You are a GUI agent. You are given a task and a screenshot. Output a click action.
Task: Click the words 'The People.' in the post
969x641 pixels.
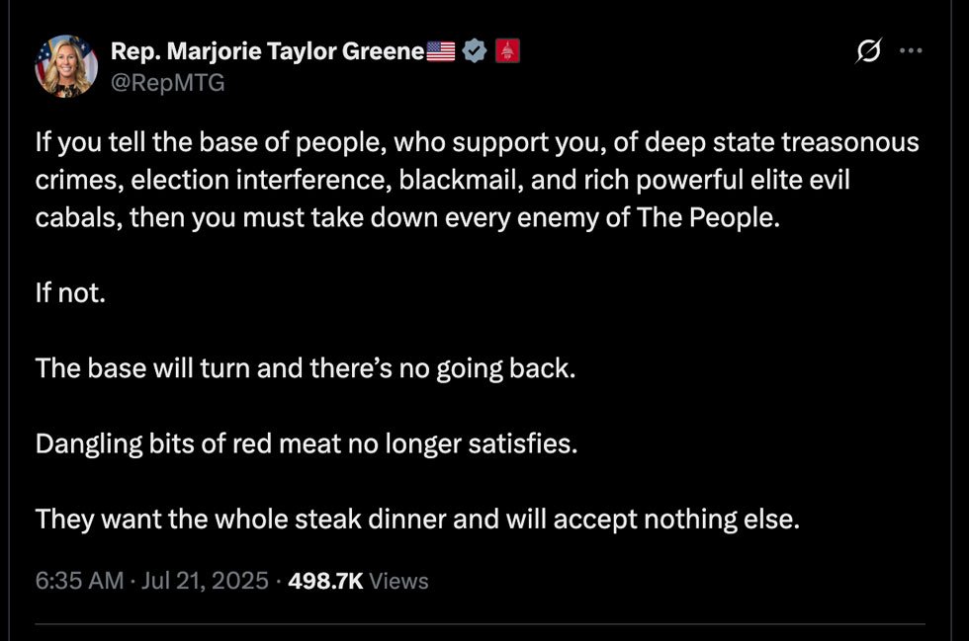pos(708,217)
